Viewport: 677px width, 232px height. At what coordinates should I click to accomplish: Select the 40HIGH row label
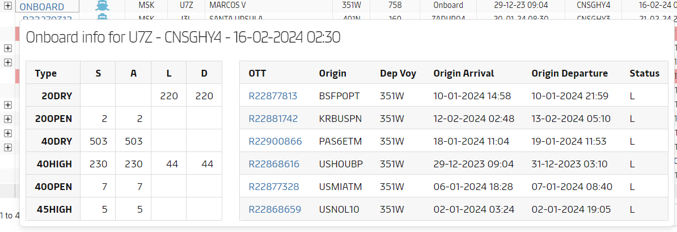54,164
